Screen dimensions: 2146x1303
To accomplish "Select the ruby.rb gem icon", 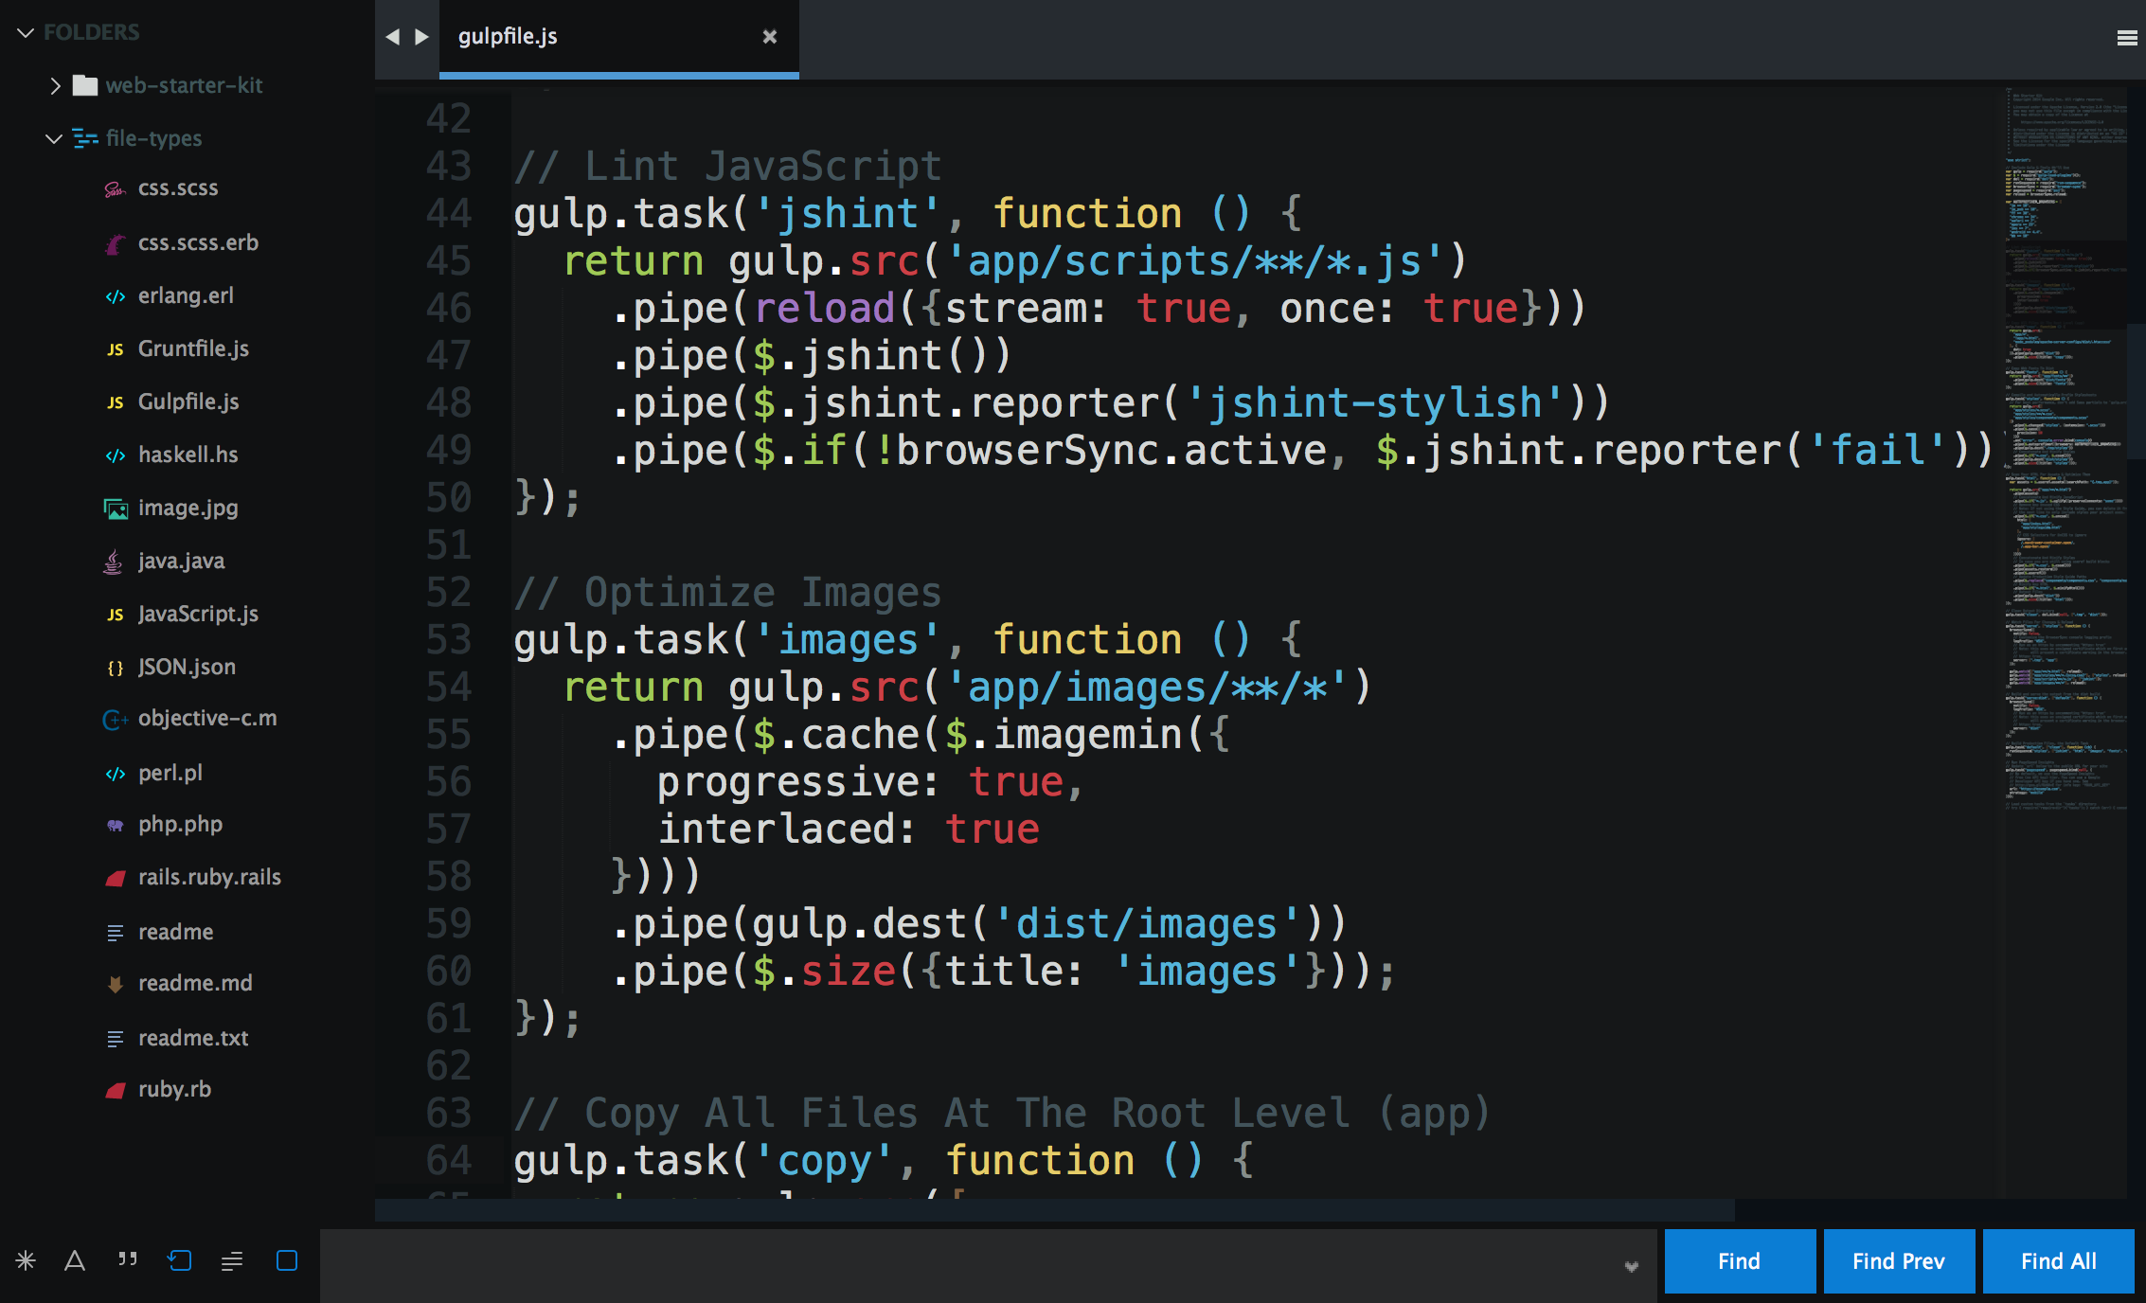I will (x=115, y=1089).
